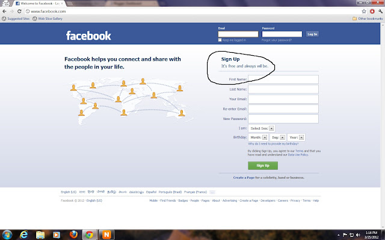This screenshot has height=240, width=385.
Task: Click the green Sign Up button
Action: coord(263,166)
